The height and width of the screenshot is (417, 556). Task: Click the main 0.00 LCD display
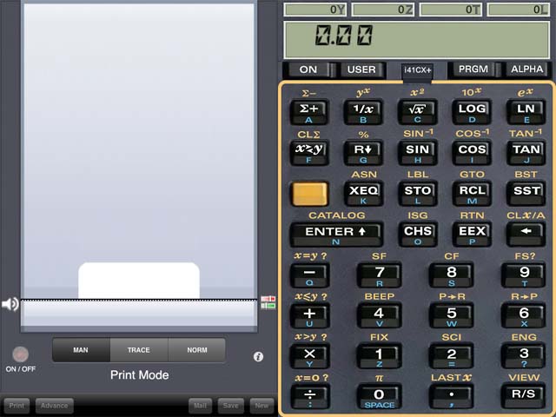(417, 40)
